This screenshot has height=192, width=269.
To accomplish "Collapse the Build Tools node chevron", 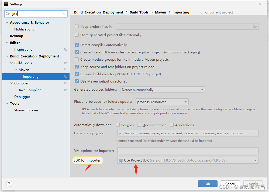I will coord(12,63).
